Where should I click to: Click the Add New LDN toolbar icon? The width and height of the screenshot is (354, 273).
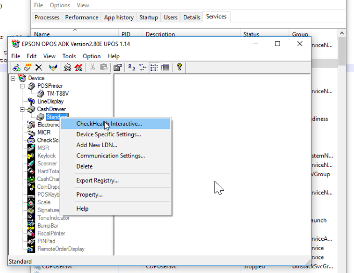[28, 68]
